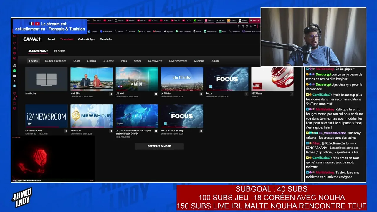377x212 pixels.
Task: Click TC_VolkanikZarlor username in chat
Action: 333,133
